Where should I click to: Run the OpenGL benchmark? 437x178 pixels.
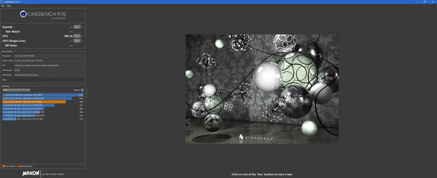(77, 27)
